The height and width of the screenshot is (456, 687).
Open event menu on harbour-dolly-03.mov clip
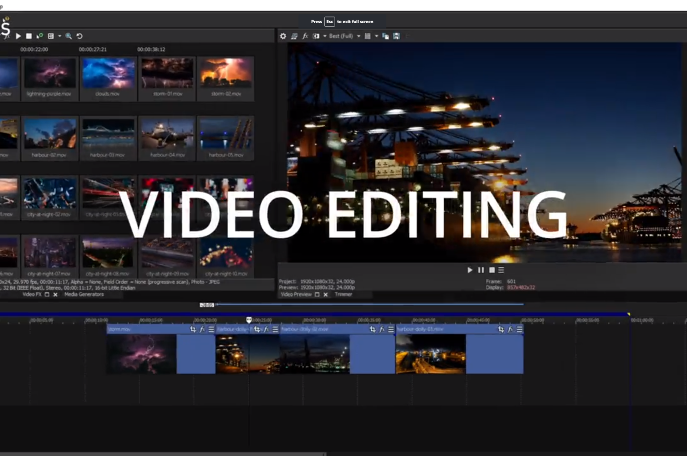point(519,329)
